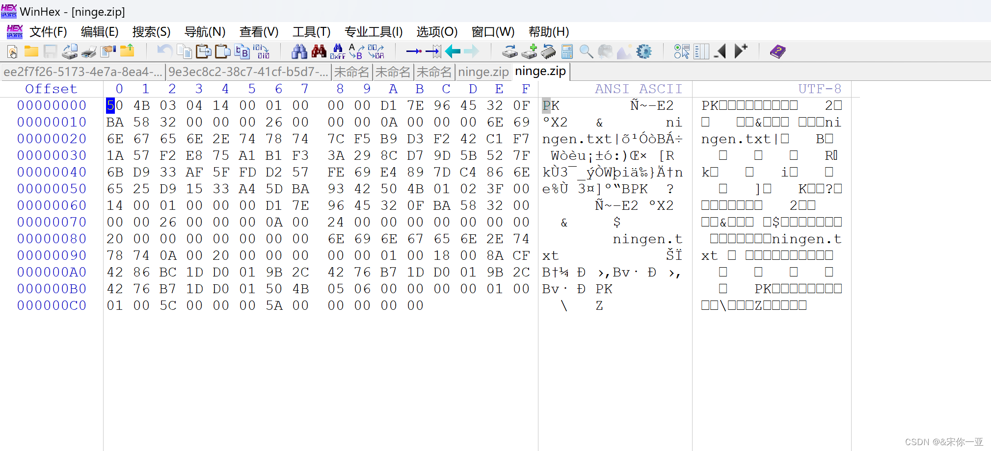Click the Go To Sector arrow icon
Screen dimensions: 991x451
point(433,51)
